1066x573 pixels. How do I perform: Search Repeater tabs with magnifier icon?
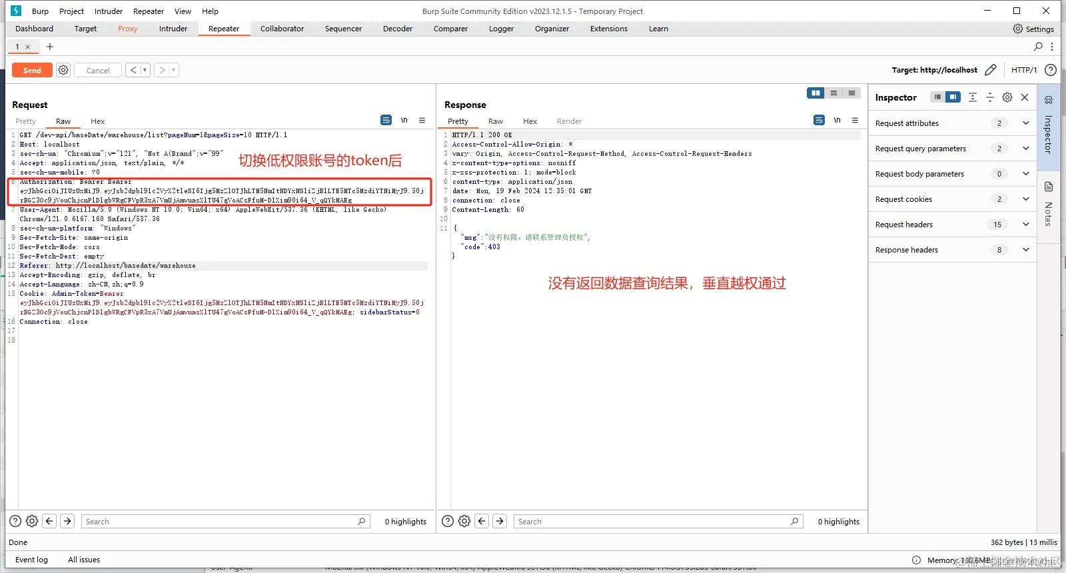tap(1038, 47)
